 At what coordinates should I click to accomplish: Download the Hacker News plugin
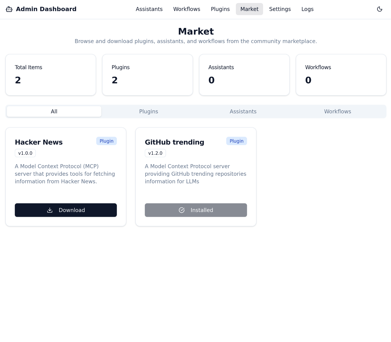(66, 210)
